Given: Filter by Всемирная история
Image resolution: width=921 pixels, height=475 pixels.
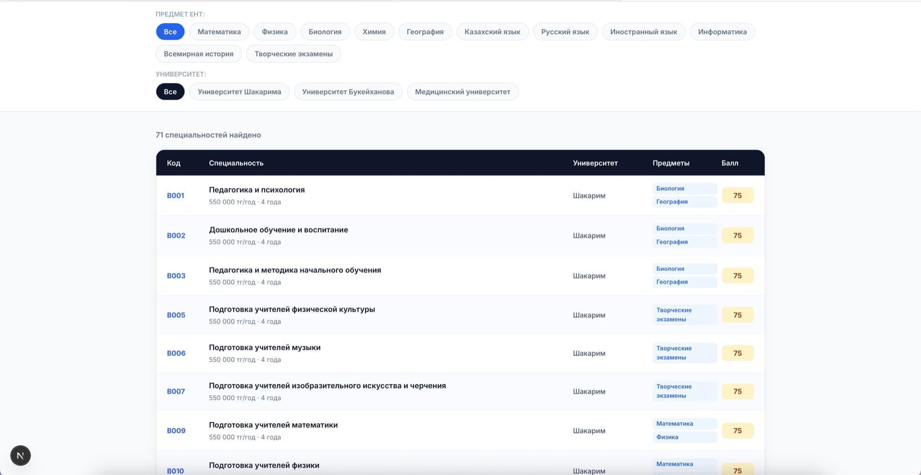Looking at the screenshot, I should 199,54.
